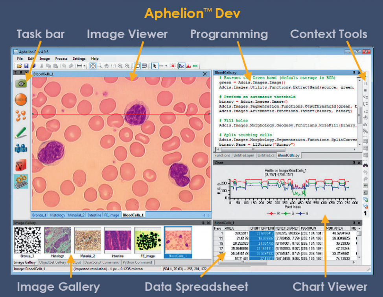Image resolution: width=383 pixels, height=297 pixels.
Task: Click the AREA column header
Action: [236, 228]
